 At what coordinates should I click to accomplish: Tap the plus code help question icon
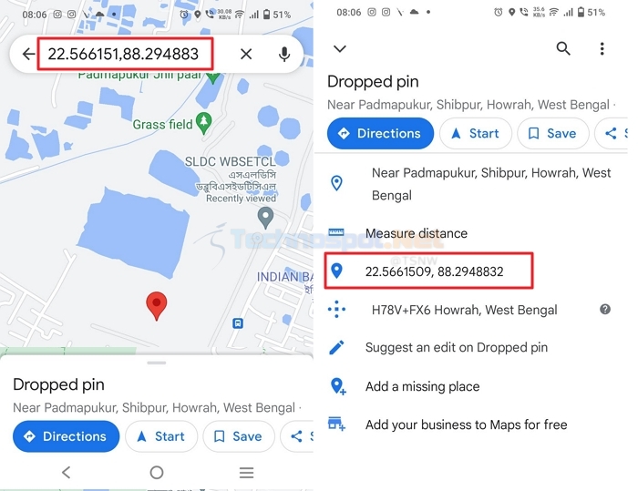(x=605, y=309)
